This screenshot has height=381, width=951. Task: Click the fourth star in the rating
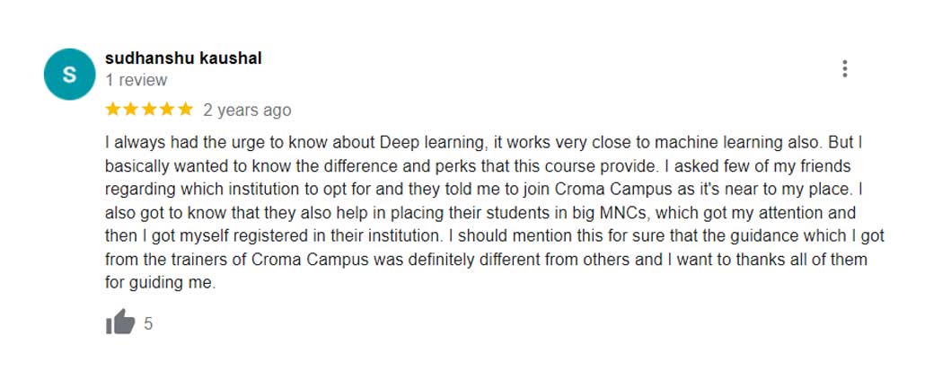pos(167,110)
